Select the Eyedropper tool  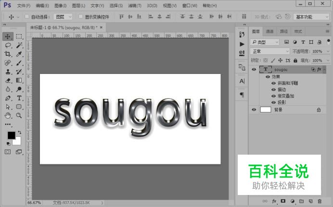19,54
